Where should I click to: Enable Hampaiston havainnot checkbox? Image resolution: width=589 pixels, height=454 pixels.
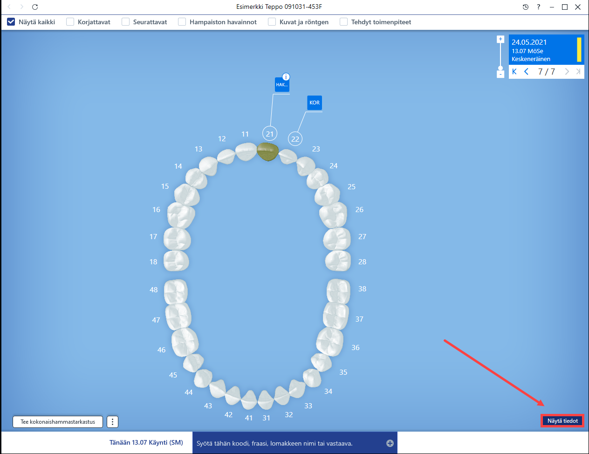pyautogui.click(x=182, y=22)
